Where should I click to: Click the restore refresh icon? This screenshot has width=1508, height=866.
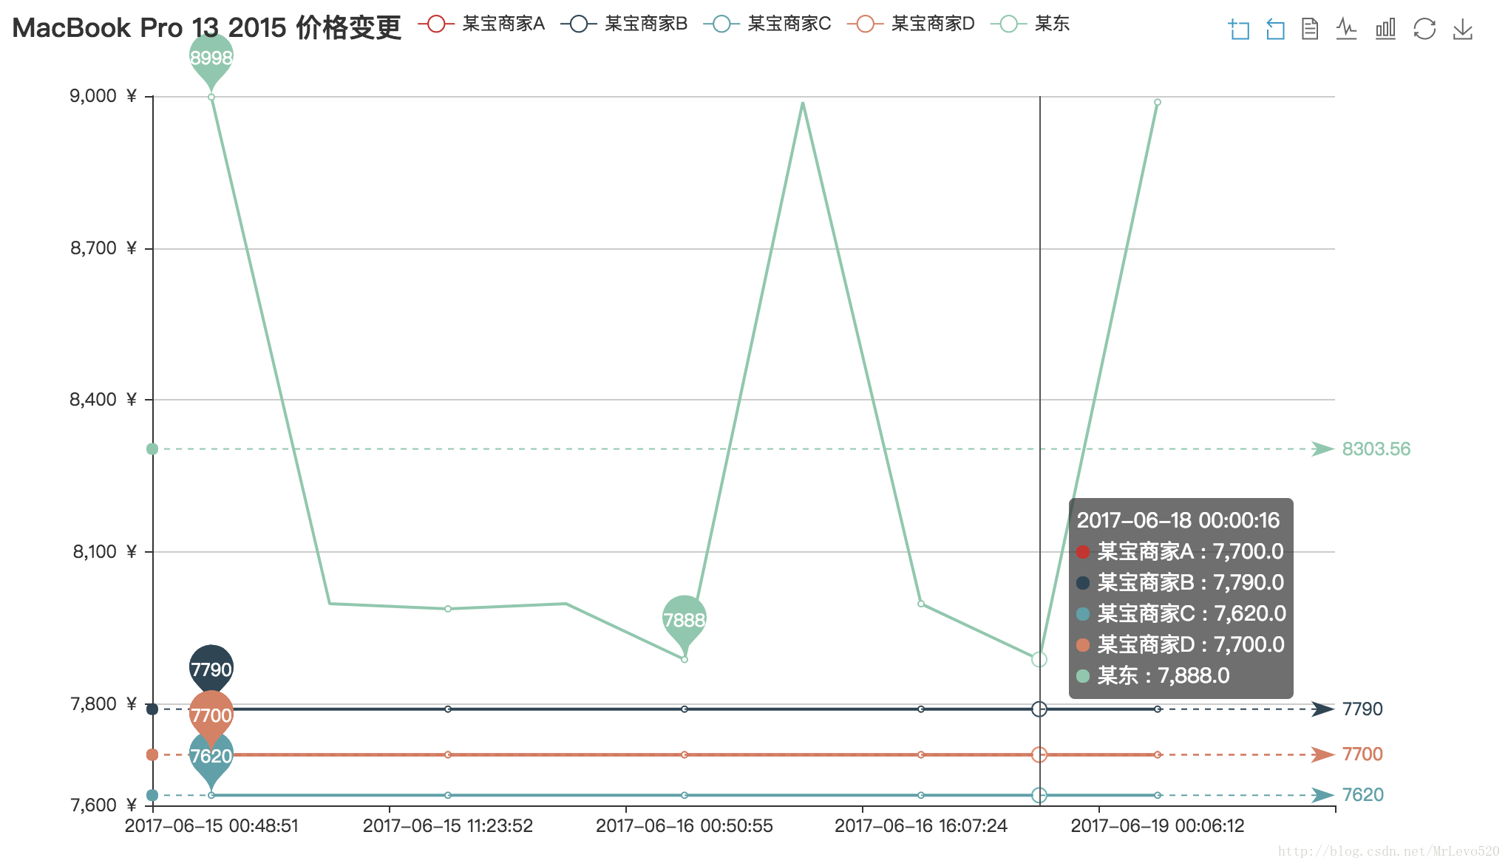pos(1424,30)
